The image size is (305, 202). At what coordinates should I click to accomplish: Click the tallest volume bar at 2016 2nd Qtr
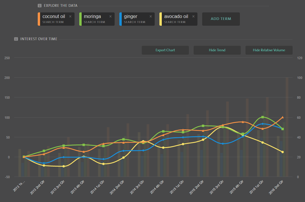pos(287,127)
